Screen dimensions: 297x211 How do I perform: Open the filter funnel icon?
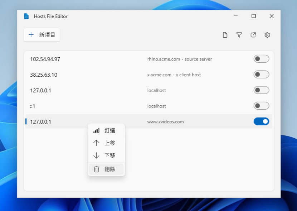point(239,35)
